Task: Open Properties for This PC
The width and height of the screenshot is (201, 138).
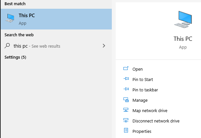Action: pos(142,132)
